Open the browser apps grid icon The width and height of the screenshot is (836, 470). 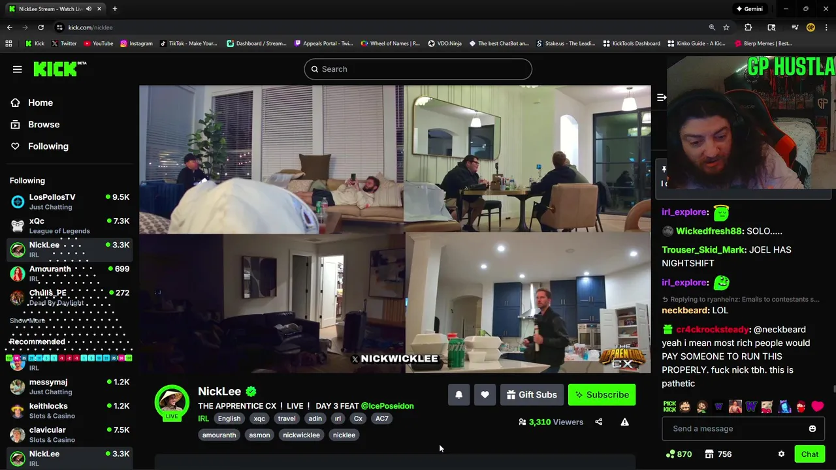[8, 44]
